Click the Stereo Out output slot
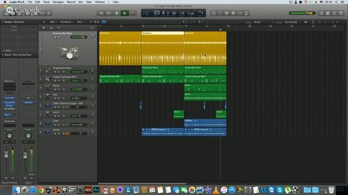The image size is (348, 195). pyautogui.click(x=9, y=121)
